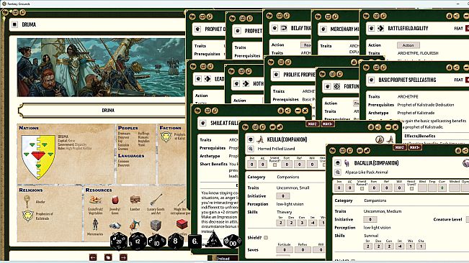Click link icon beside Smile at Failure title
Viewport: 469px width, 263px height.
tap(202, 123)
